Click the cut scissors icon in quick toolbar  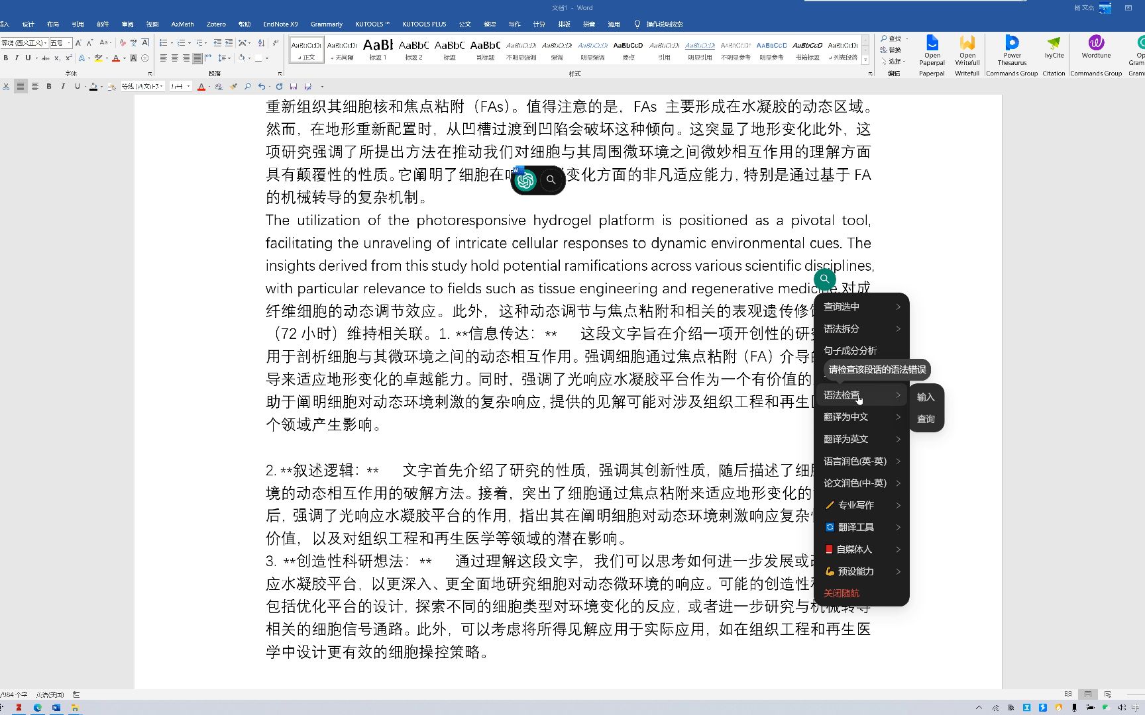(6, 87)
